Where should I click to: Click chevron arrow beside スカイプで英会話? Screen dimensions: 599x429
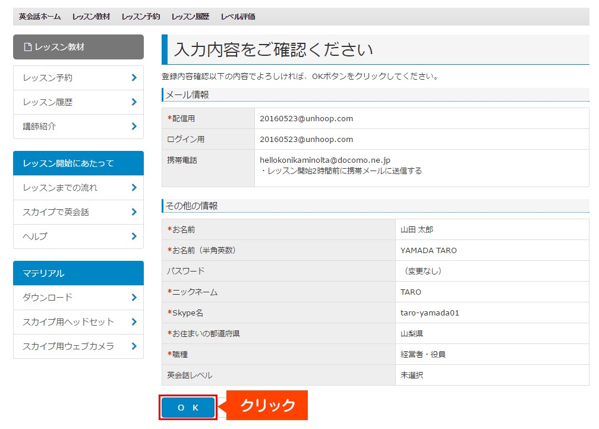pyautogui.click(x=134, y=212)
